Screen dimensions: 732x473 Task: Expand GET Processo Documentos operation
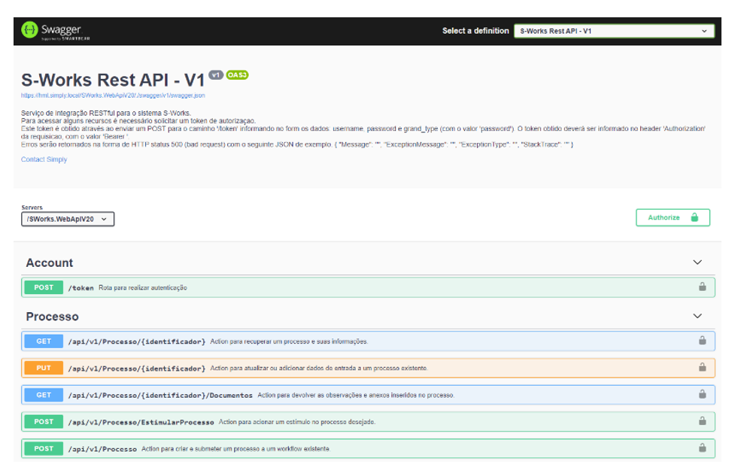[368, 395]
